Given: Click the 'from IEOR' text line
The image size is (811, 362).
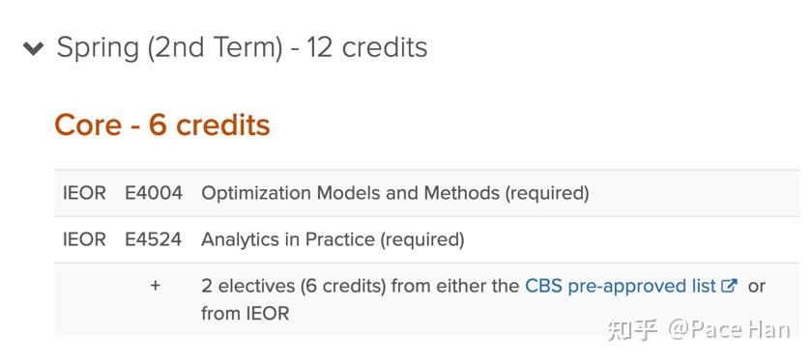Looking at the screenshot, I should point(246,314).
